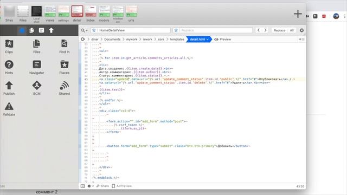Open the gear actions menu in the status bar

coord(91,186)
